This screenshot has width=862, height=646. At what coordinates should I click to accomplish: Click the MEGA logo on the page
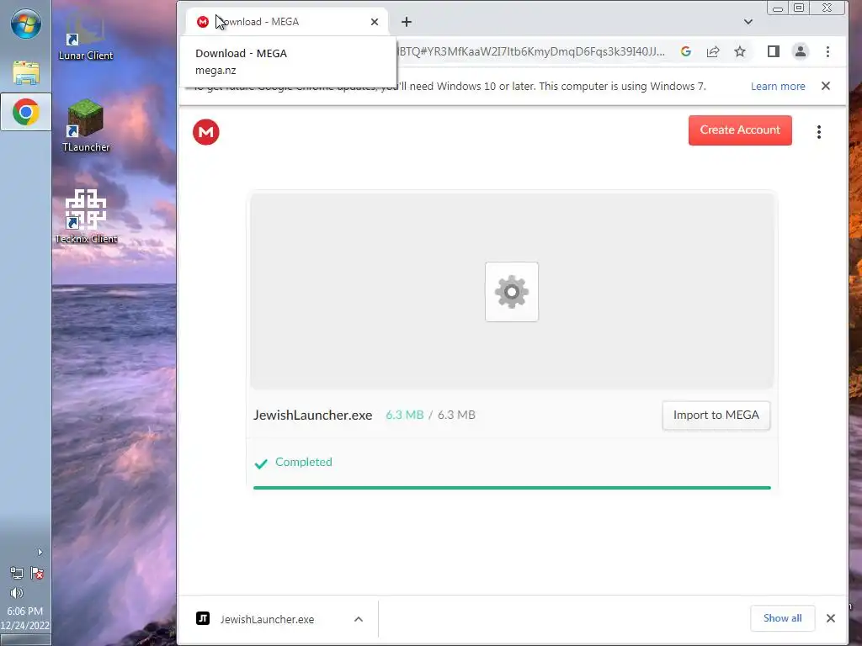[206, 132]
